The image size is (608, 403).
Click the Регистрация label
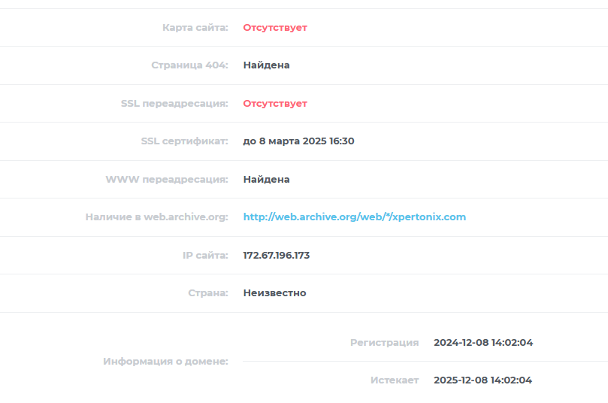tap(384, 343)
